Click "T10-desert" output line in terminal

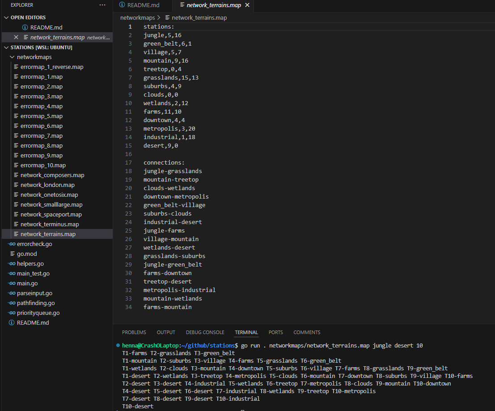[138, 406]
